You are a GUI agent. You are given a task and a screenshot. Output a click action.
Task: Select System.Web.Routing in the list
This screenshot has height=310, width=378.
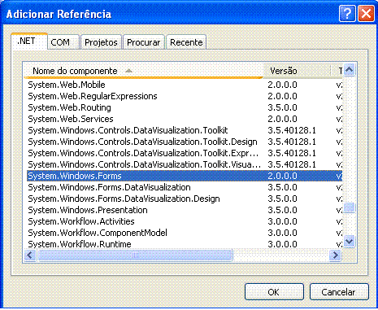tap(69, 107)
